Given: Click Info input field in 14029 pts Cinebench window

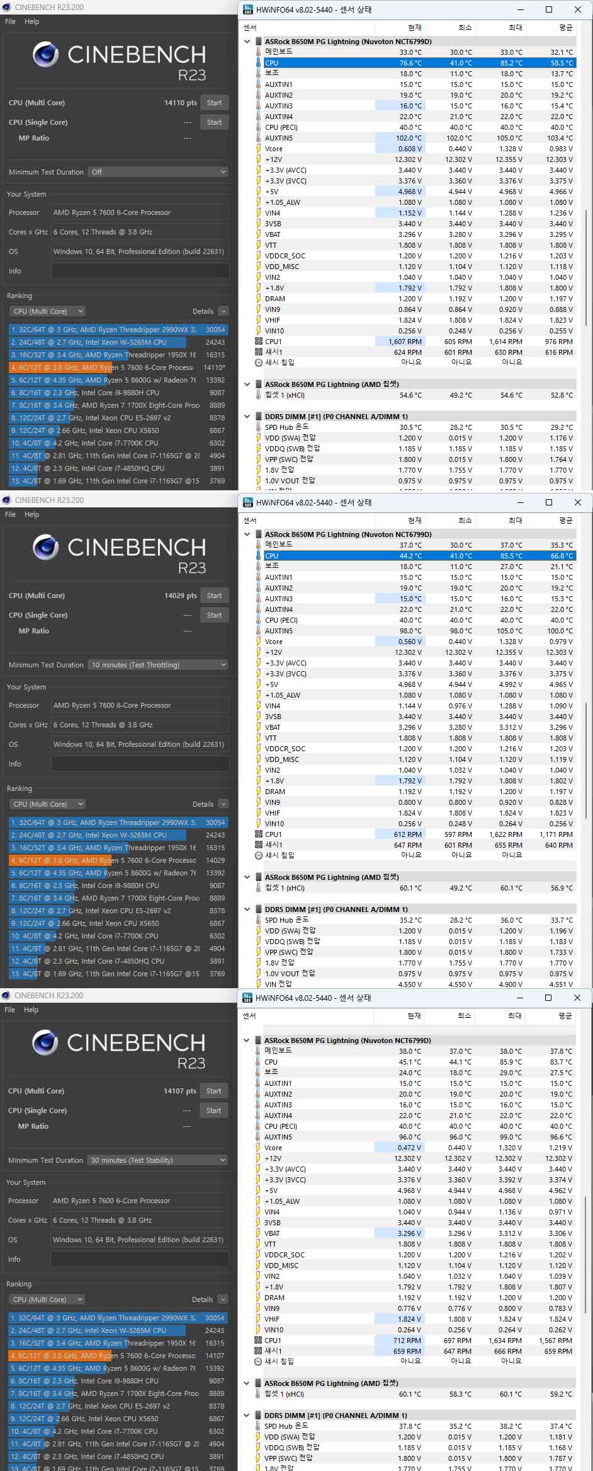Looking at the screenshot, I should pyautogui.click(x=140, y=764).
